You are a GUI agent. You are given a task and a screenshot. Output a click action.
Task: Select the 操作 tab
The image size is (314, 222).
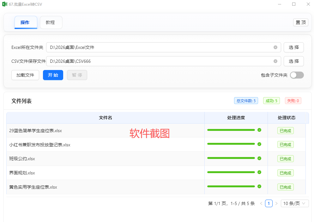[x=25, y=22]
